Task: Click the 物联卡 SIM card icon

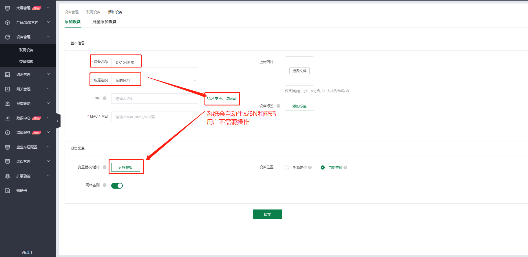Action: coord(8,191)
